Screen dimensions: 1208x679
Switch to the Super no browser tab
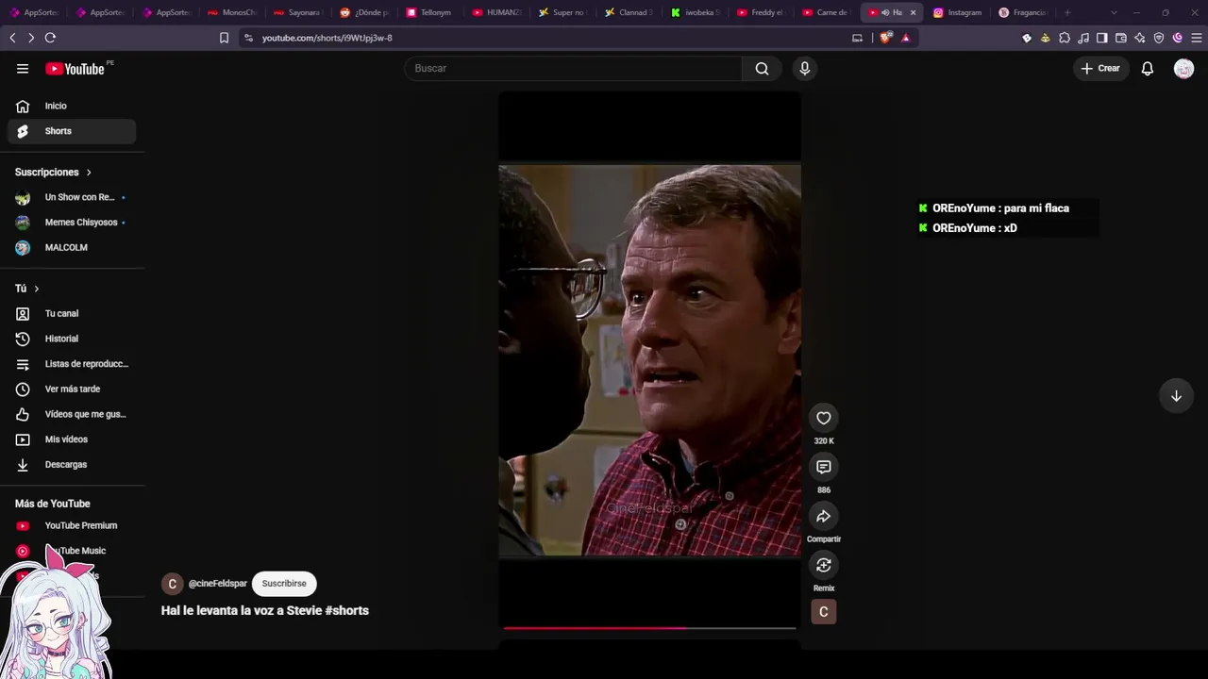click(562, 12)
